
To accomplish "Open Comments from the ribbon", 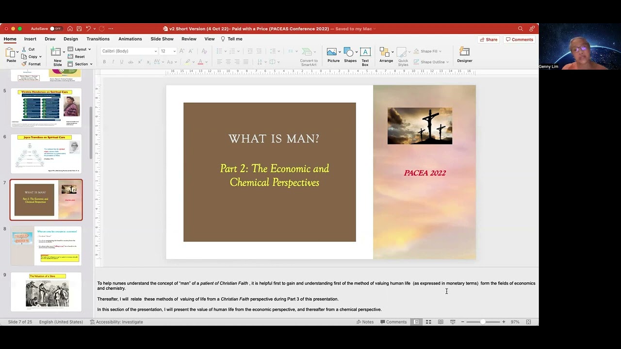I will [519, 39].
